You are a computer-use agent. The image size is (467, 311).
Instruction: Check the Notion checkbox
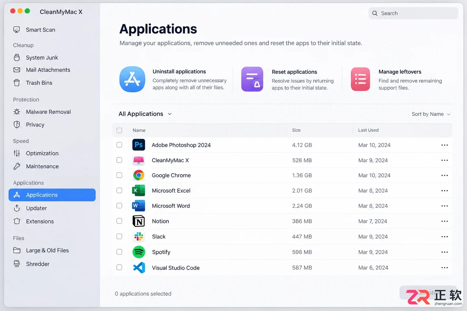click(119, 221)
